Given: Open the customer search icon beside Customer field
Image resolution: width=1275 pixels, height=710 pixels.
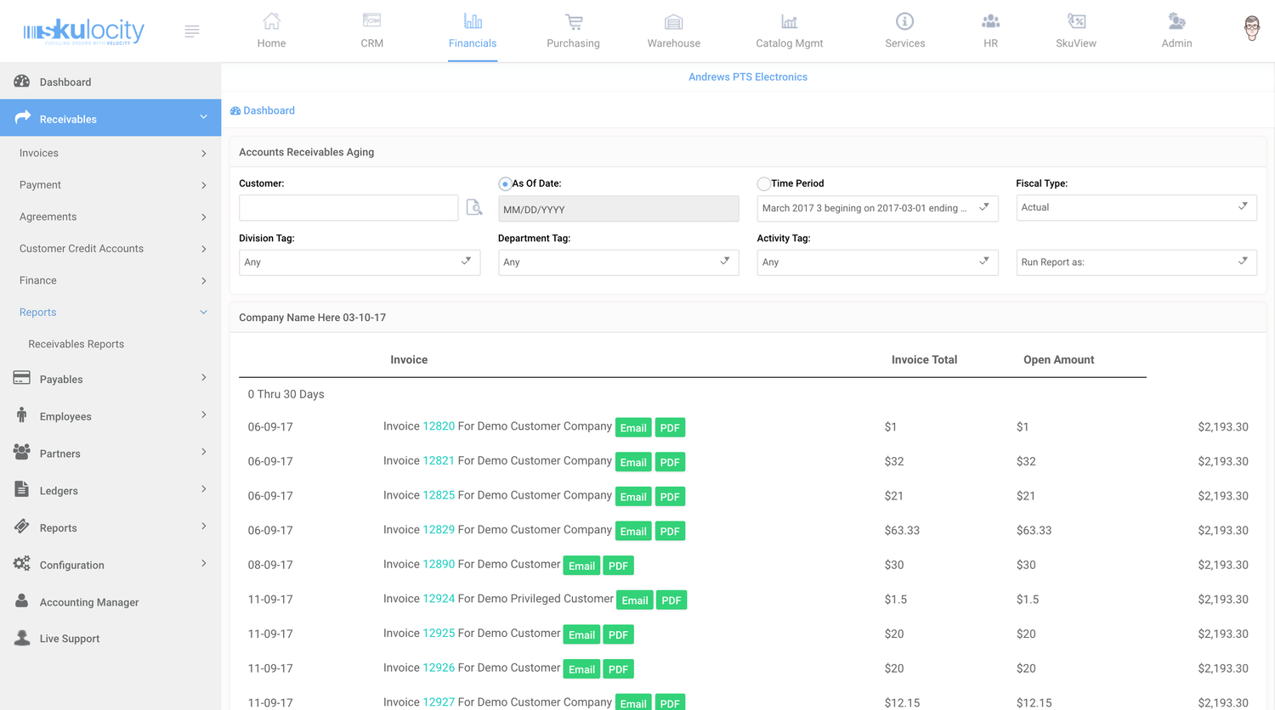Looking at the screenshot, I should (x=474, y=206).
